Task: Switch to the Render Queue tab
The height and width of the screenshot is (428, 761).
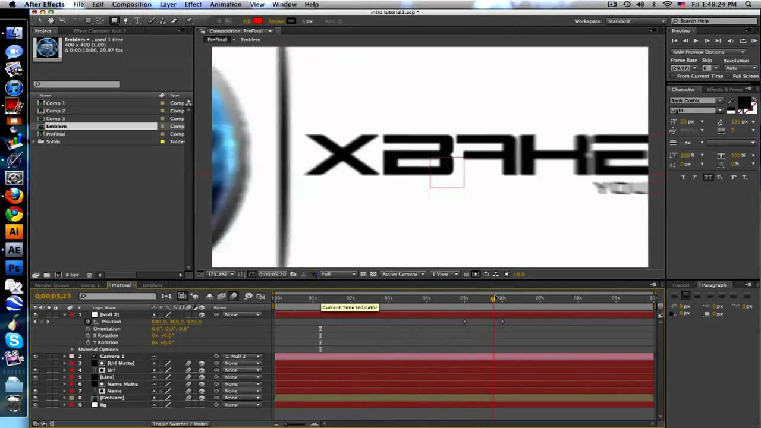Action: (52, 285)
